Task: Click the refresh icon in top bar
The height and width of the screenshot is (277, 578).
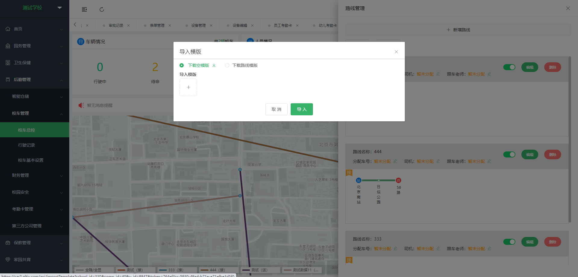Action: [102, 9]
